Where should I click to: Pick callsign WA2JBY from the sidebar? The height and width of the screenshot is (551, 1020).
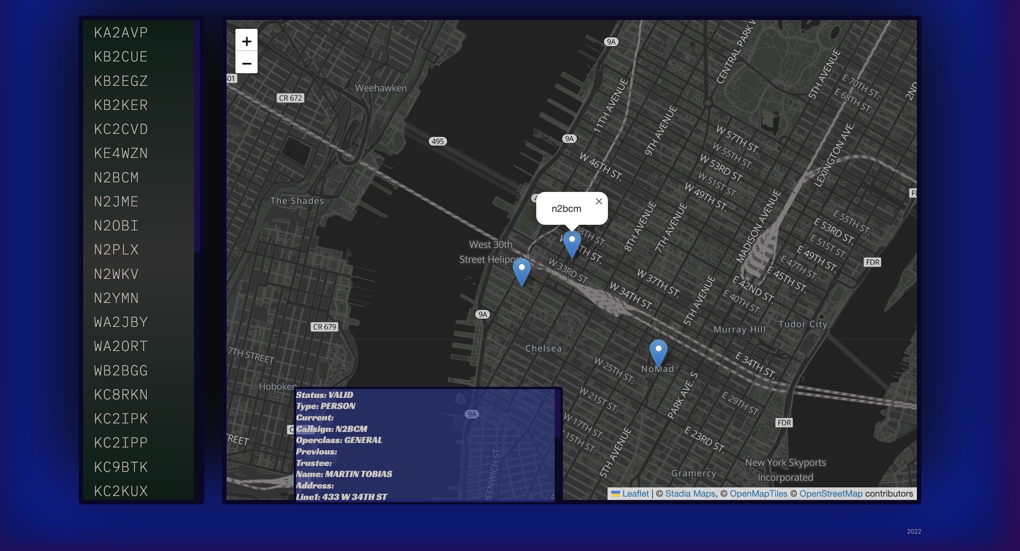point(121,322)
